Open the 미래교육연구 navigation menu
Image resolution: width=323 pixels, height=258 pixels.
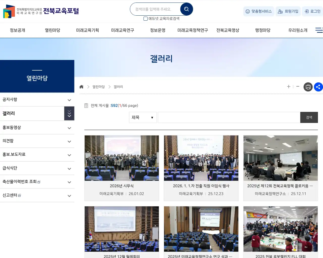[122, 30]
